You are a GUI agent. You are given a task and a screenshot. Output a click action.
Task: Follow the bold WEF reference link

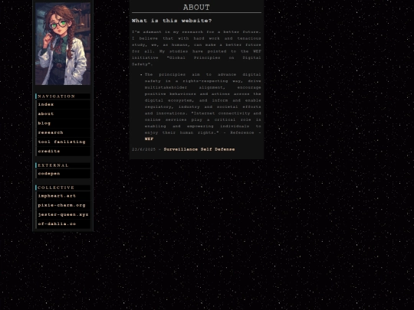tap(149, 139)
